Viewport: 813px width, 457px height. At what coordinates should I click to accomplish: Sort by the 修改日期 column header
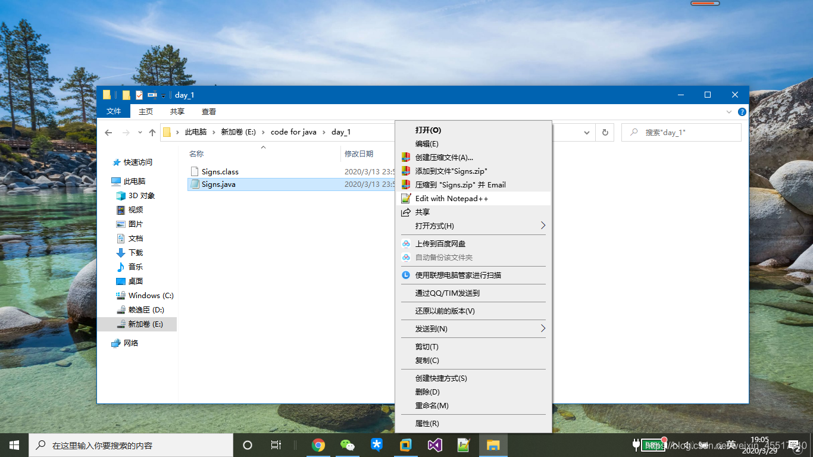click(x=359, y=154)
